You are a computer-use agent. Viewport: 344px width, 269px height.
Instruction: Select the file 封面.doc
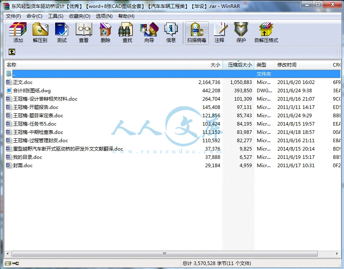point(23,165)
